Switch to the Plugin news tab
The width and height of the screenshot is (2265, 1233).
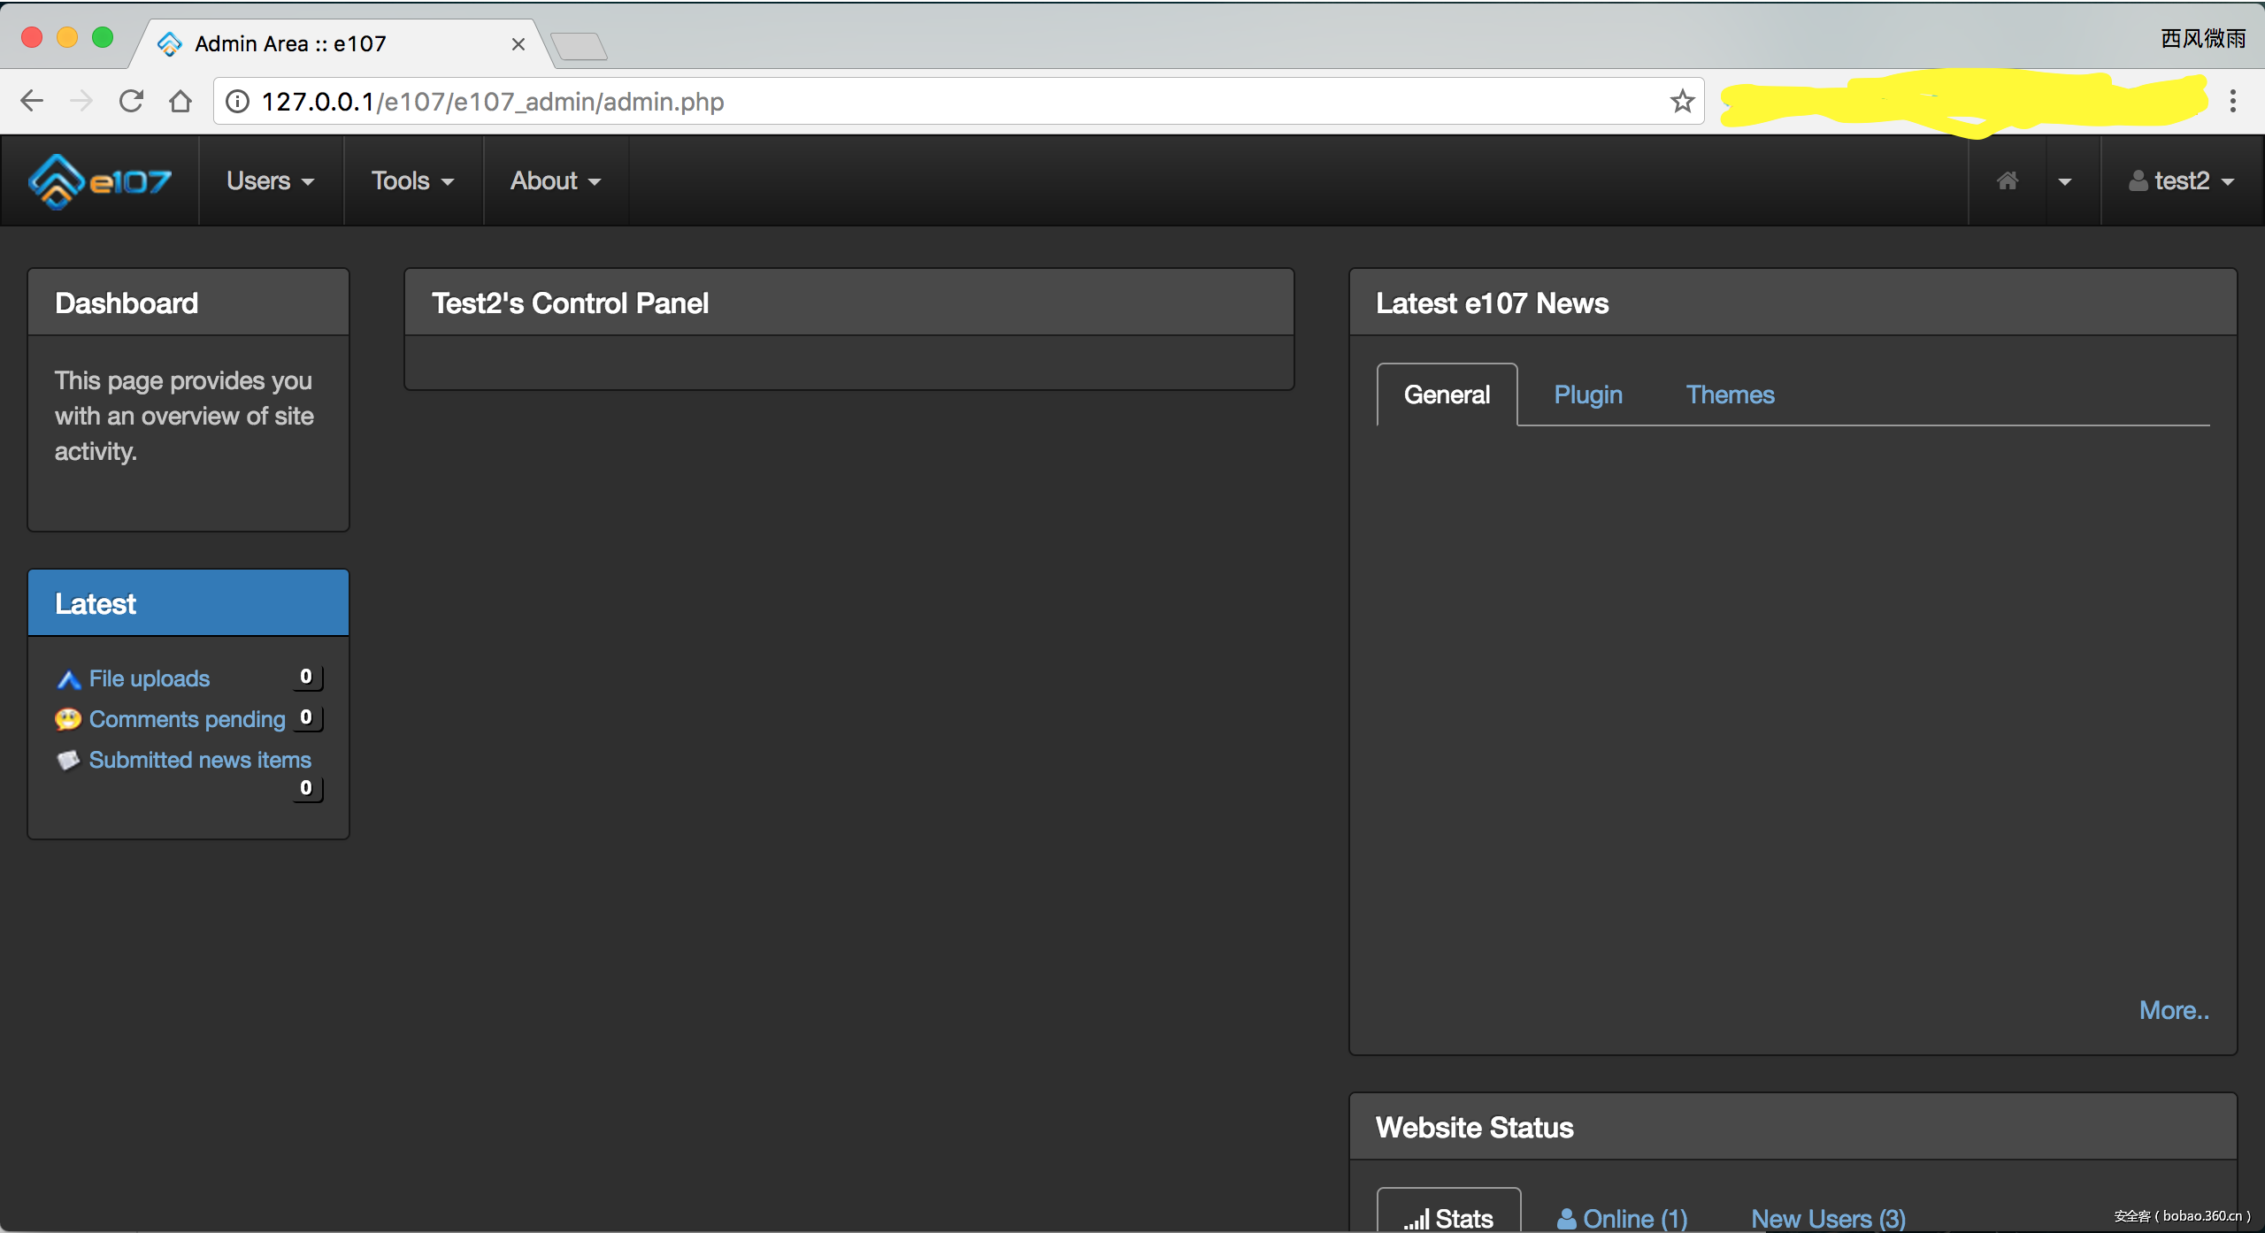[x=1588, y=394]
